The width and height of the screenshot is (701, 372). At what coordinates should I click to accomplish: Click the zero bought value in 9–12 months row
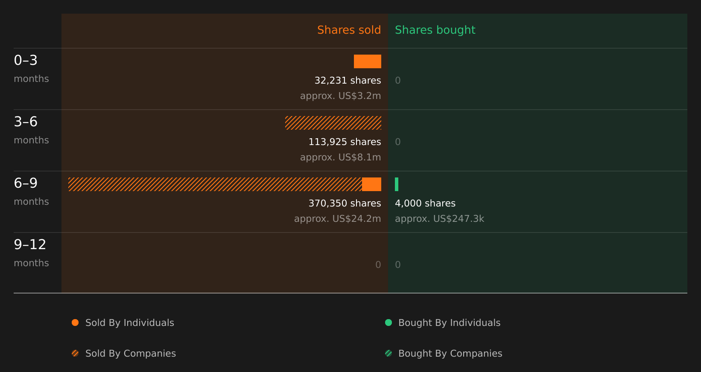point(398,264)
